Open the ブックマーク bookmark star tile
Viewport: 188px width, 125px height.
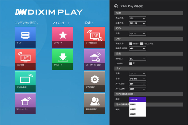pos(63,37)
